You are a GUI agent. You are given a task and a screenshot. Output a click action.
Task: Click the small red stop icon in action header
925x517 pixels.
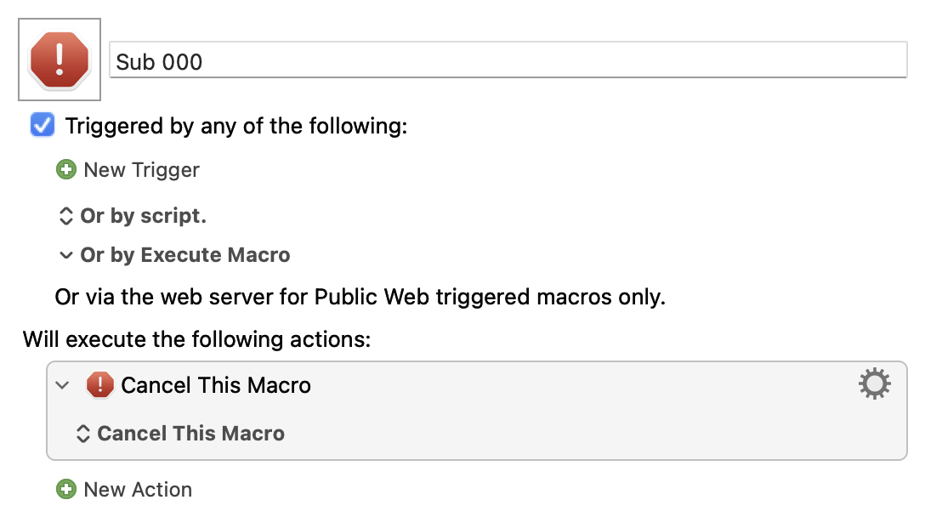pyautogui.click(x=99, y=385)
